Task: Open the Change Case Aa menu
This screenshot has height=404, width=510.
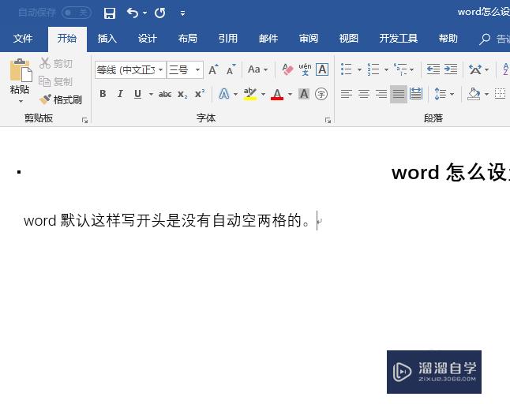Action: 257,69
